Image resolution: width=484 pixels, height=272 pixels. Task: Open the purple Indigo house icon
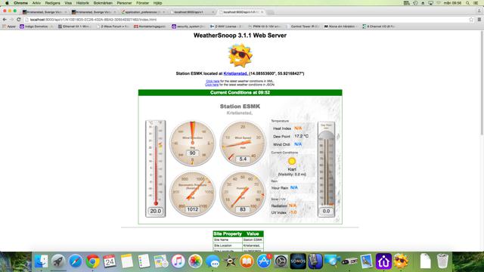point(383,261)
